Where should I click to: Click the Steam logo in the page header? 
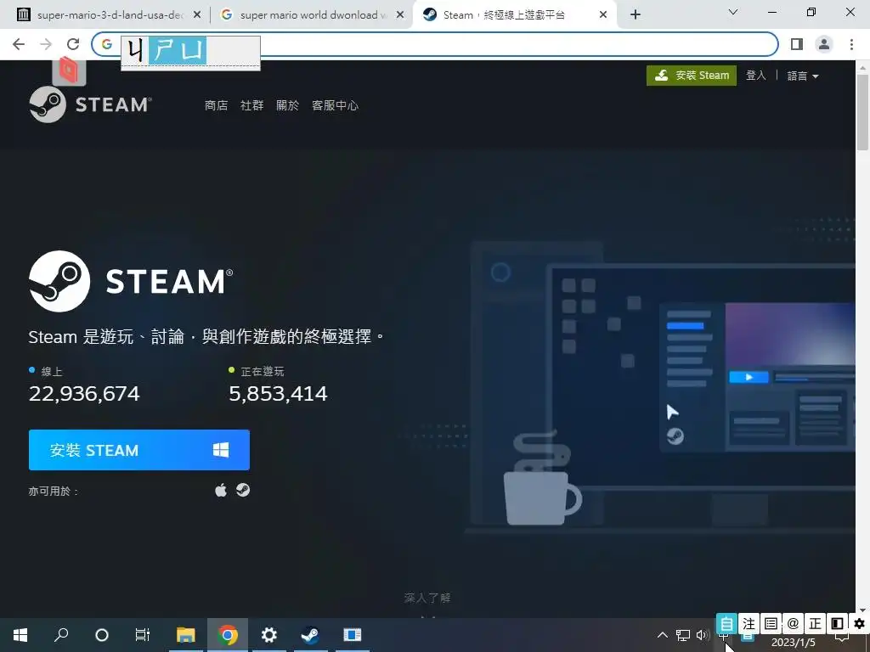point(90,104)
